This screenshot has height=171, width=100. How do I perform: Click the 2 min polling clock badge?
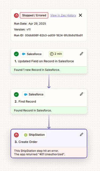point(56,54)
